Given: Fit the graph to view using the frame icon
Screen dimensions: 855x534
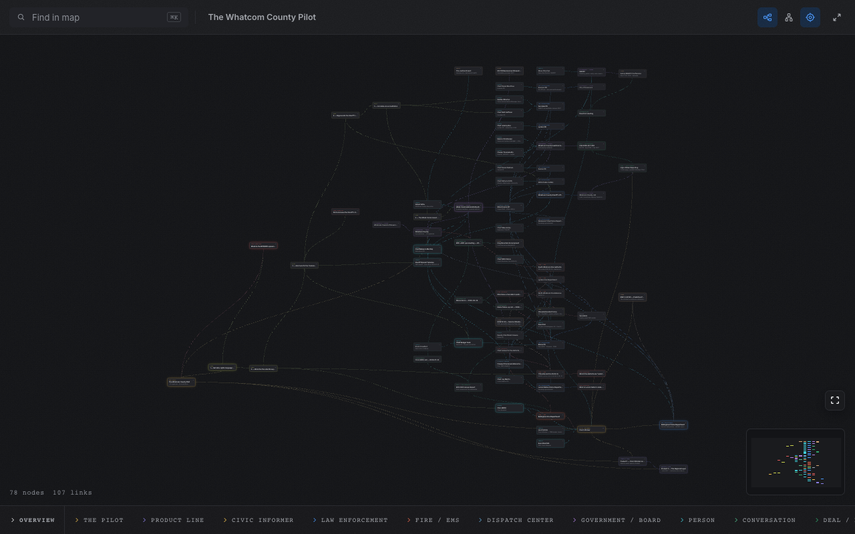Looking at the screenshot, I should pyautogui.click(x=835, y=400).
